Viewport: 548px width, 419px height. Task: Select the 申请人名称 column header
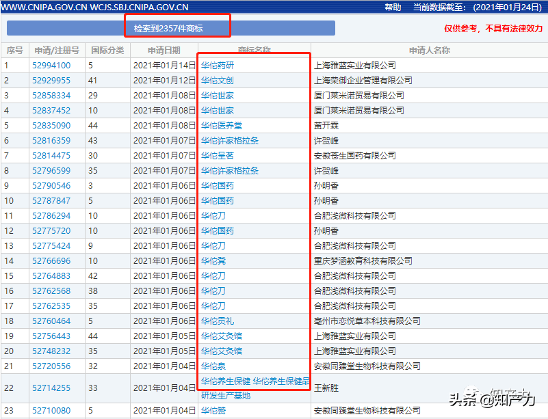(429, 51)
